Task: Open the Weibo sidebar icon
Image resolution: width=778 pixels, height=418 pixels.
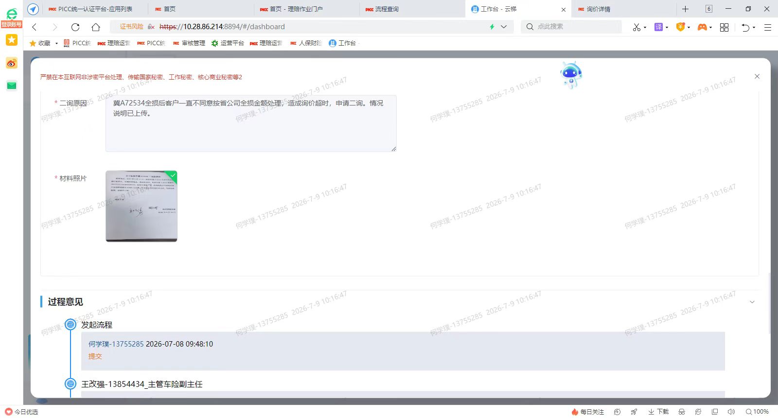Action: tap(12, 63)
